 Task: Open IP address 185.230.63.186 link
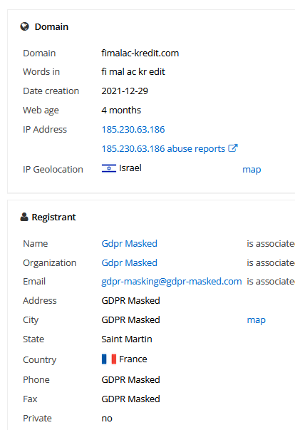(x=133, y=130)
